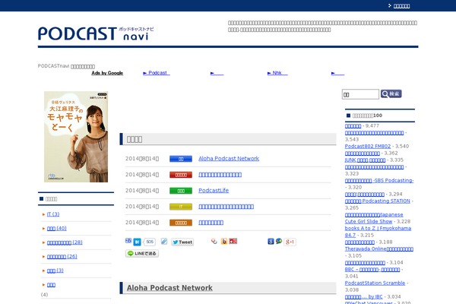Send page via the LINE button
This screenshot has width=456, height=304.
tap(142, 253)
